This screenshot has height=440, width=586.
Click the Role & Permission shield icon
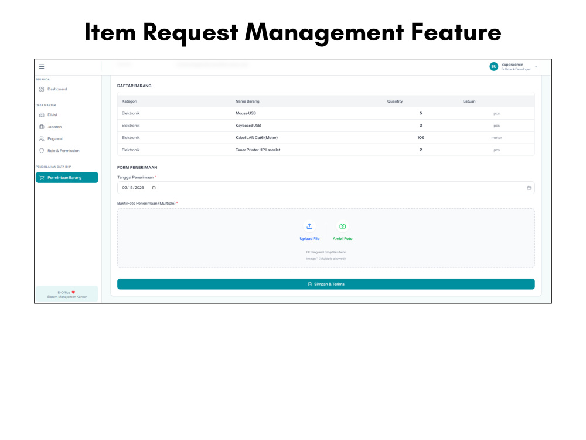pyautogui.click(x=42, y=151)
